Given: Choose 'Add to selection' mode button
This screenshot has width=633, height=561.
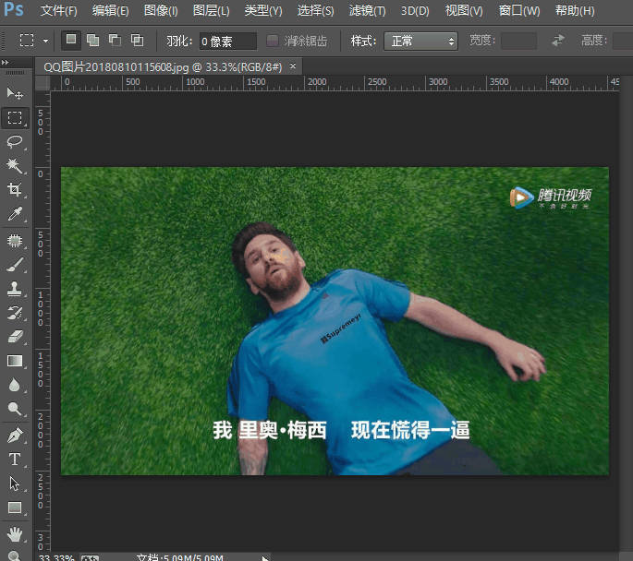Looking at the screenshot, I should pos(92,41).
